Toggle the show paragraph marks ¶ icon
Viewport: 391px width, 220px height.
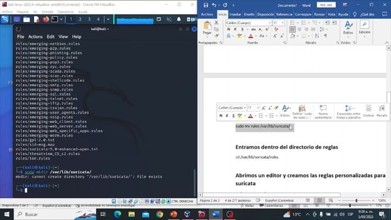click(x=326, y=36)
